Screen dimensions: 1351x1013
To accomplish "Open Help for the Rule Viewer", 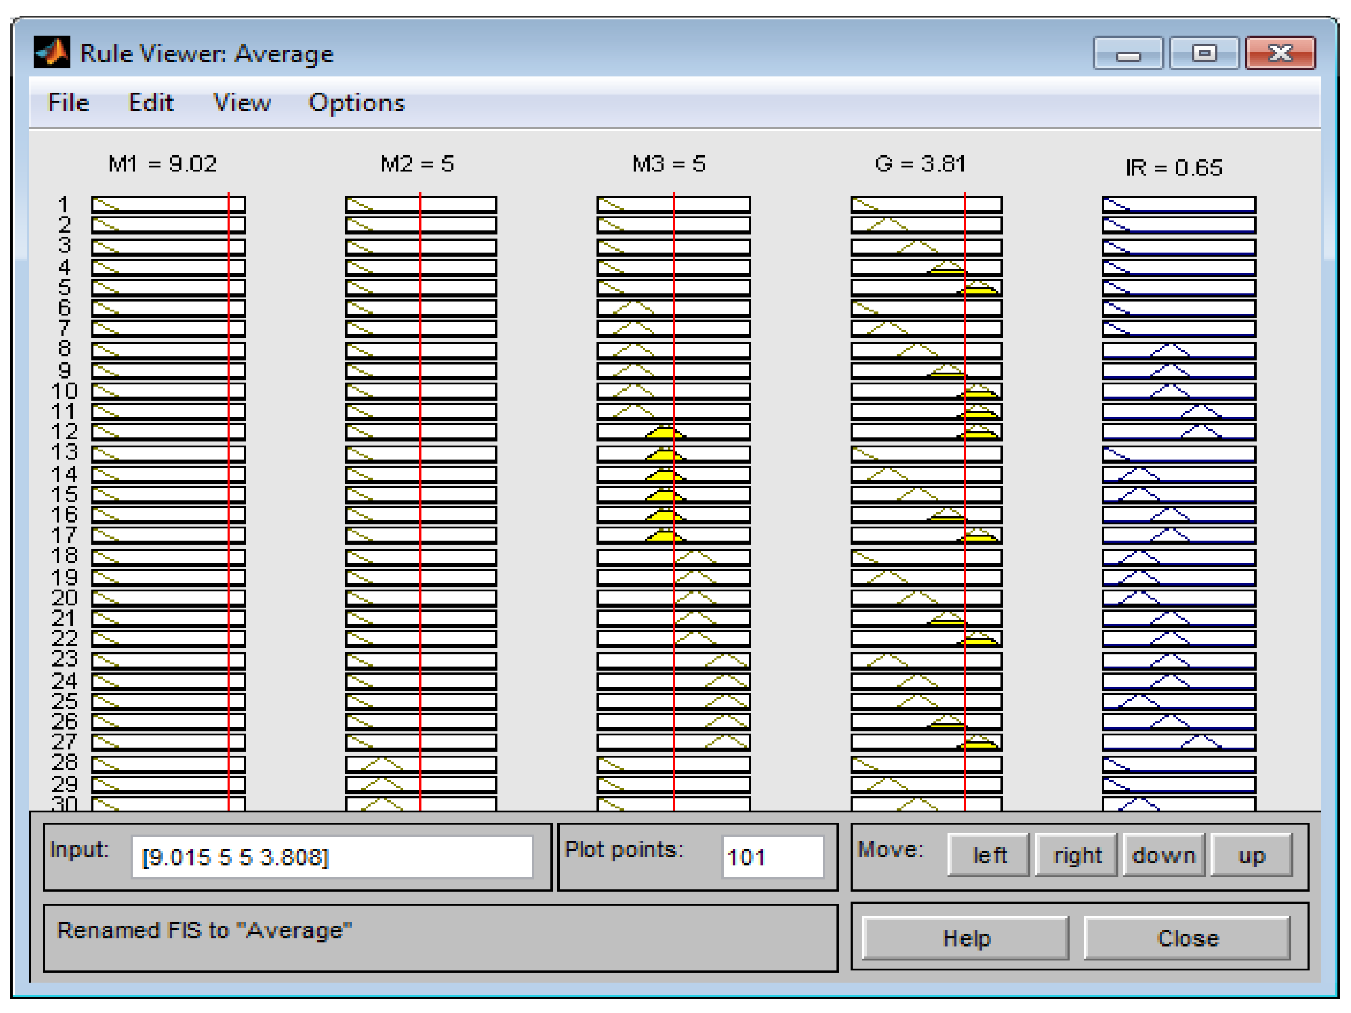I will coord(966,938).
